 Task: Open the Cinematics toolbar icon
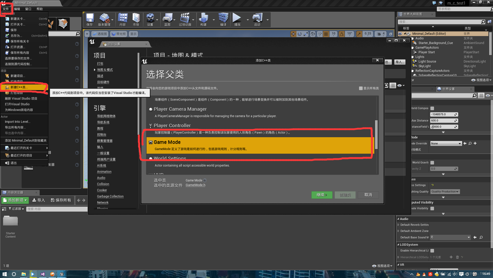point(185,20)
